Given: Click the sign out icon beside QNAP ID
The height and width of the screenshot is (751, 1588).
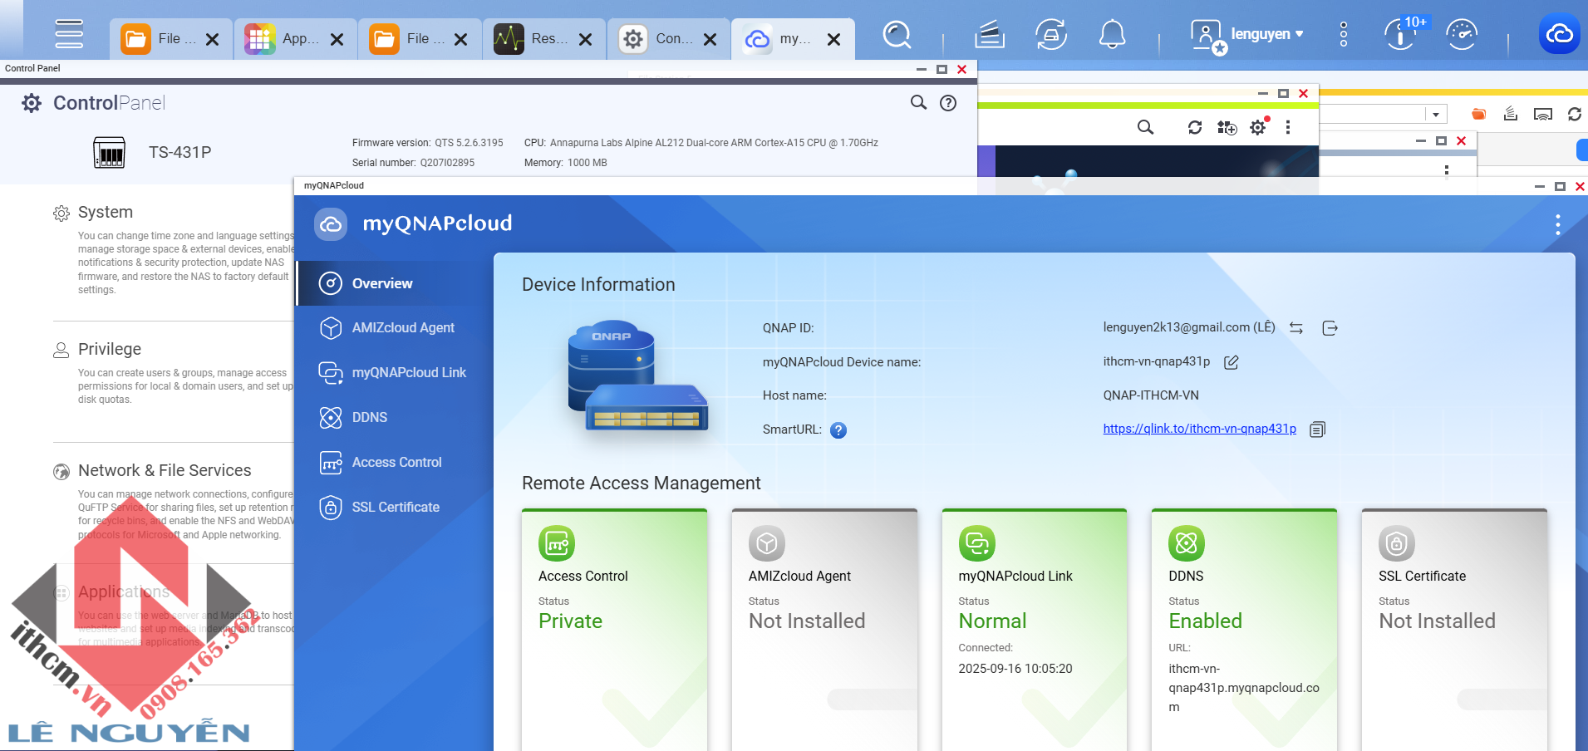Looking at the screenshot, I should click(x=1330, y=328).
